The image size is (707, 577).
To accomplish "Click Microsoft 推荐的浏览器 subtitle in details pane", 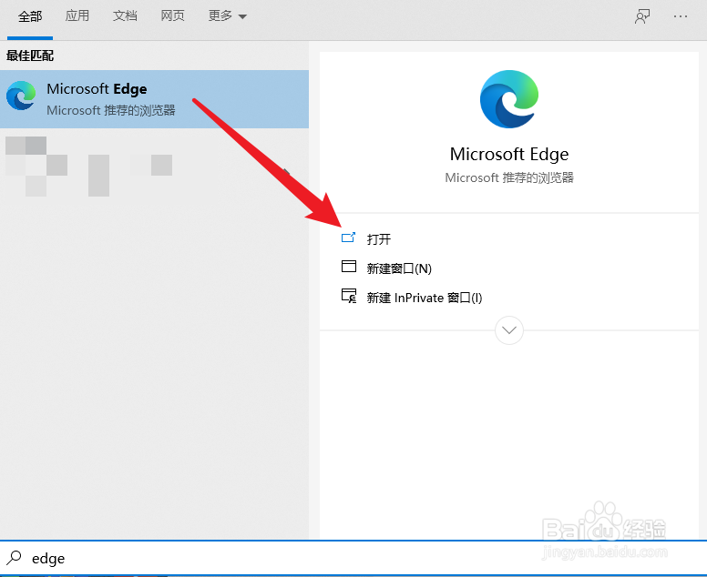I will coord(509,177).
